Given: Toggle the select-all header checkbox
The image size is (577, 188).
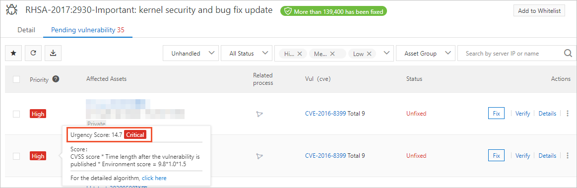Looking at the screenshot, I should (16, 79).
